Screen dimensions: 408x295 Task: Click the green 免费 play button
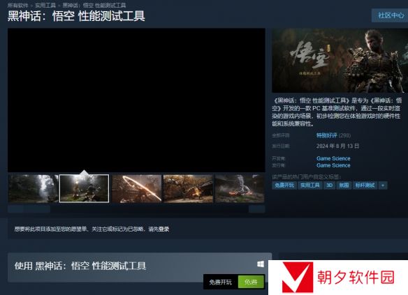(x=251, y=282)
